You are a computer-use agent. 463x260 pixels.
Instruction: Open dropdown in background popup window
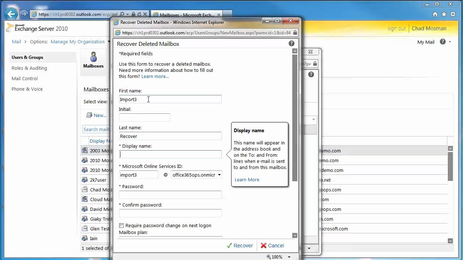tap(314, 120)
